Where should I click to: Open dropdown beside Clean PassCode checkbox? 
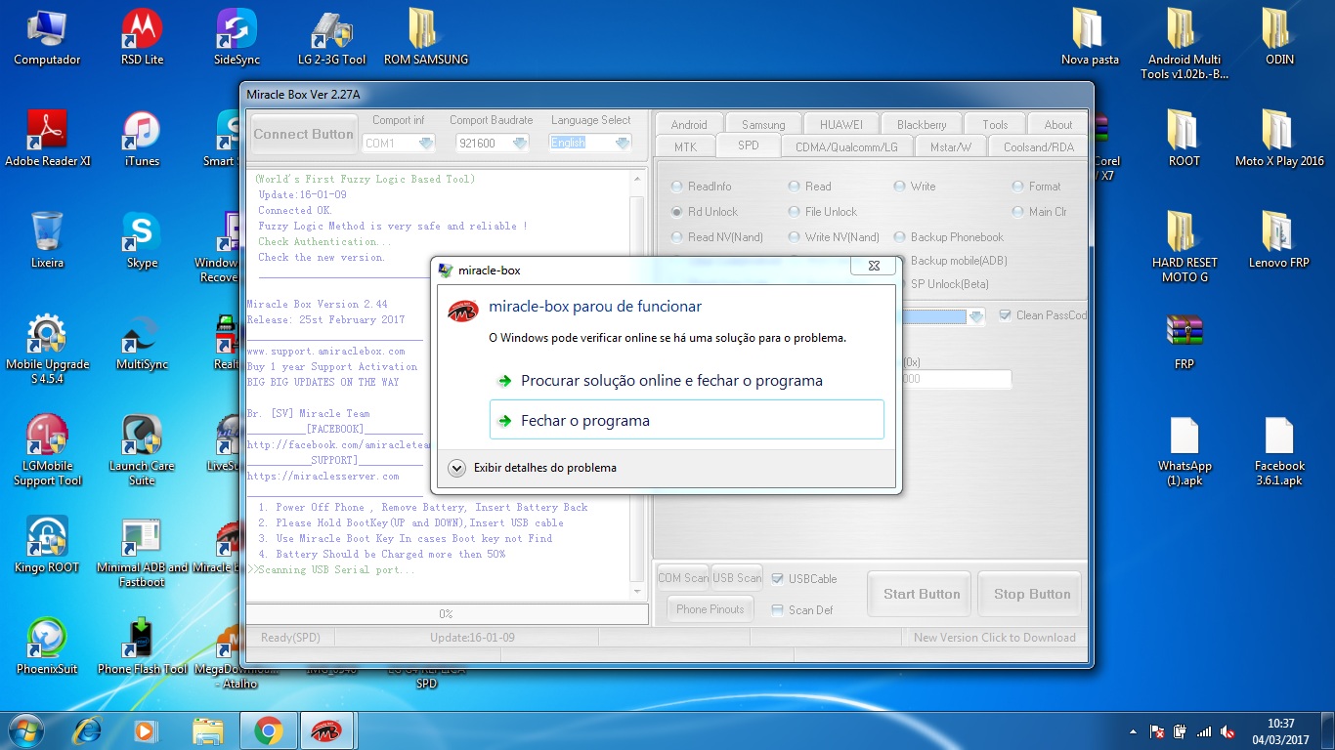[x=976, y=316]
